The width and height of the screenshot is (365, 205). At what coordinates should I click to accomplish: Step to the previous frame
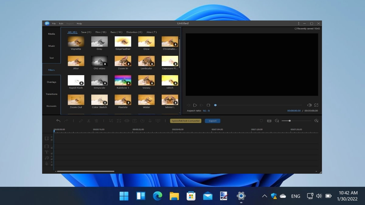(188, 105)
